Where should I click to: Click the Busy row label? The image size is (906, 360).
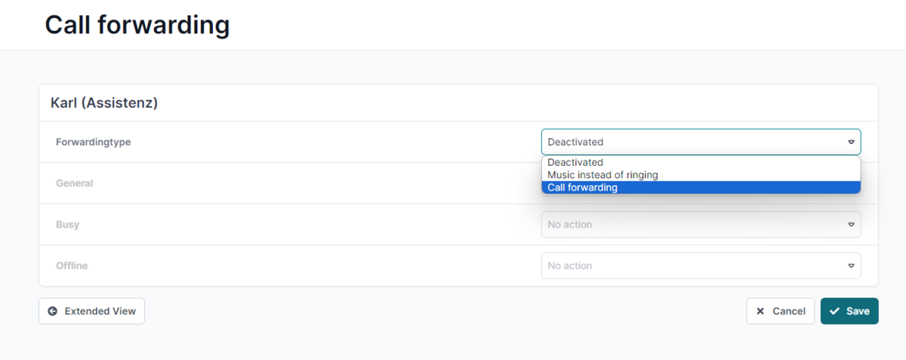pos(67,224)
